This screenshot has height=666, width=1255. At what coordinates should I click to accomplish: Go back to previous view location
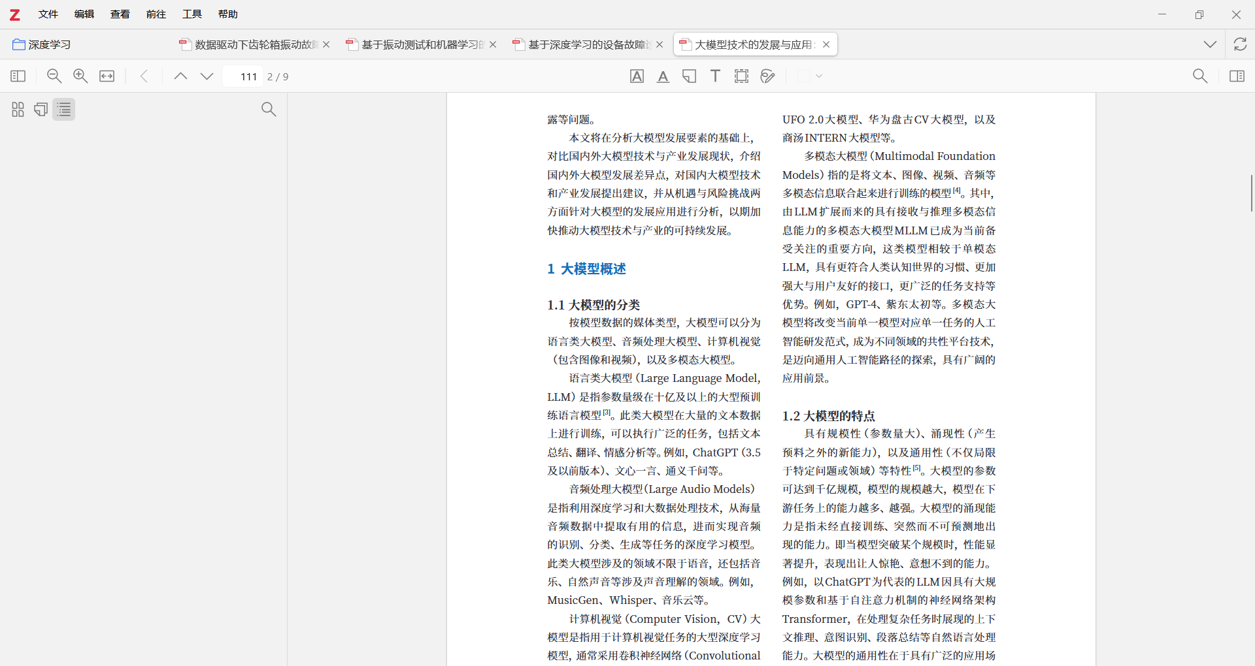144,76
